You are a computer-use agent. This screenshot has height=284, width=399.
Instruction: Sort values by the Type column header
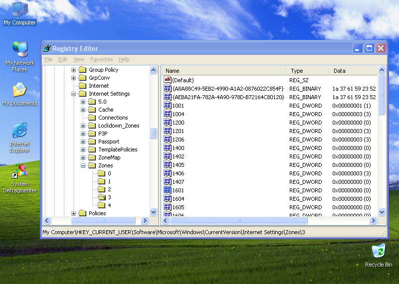[308, 71]
